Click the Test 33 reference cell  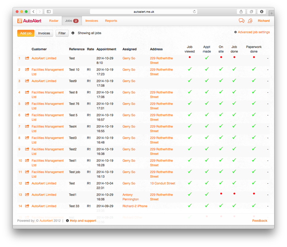click(74, 206)
